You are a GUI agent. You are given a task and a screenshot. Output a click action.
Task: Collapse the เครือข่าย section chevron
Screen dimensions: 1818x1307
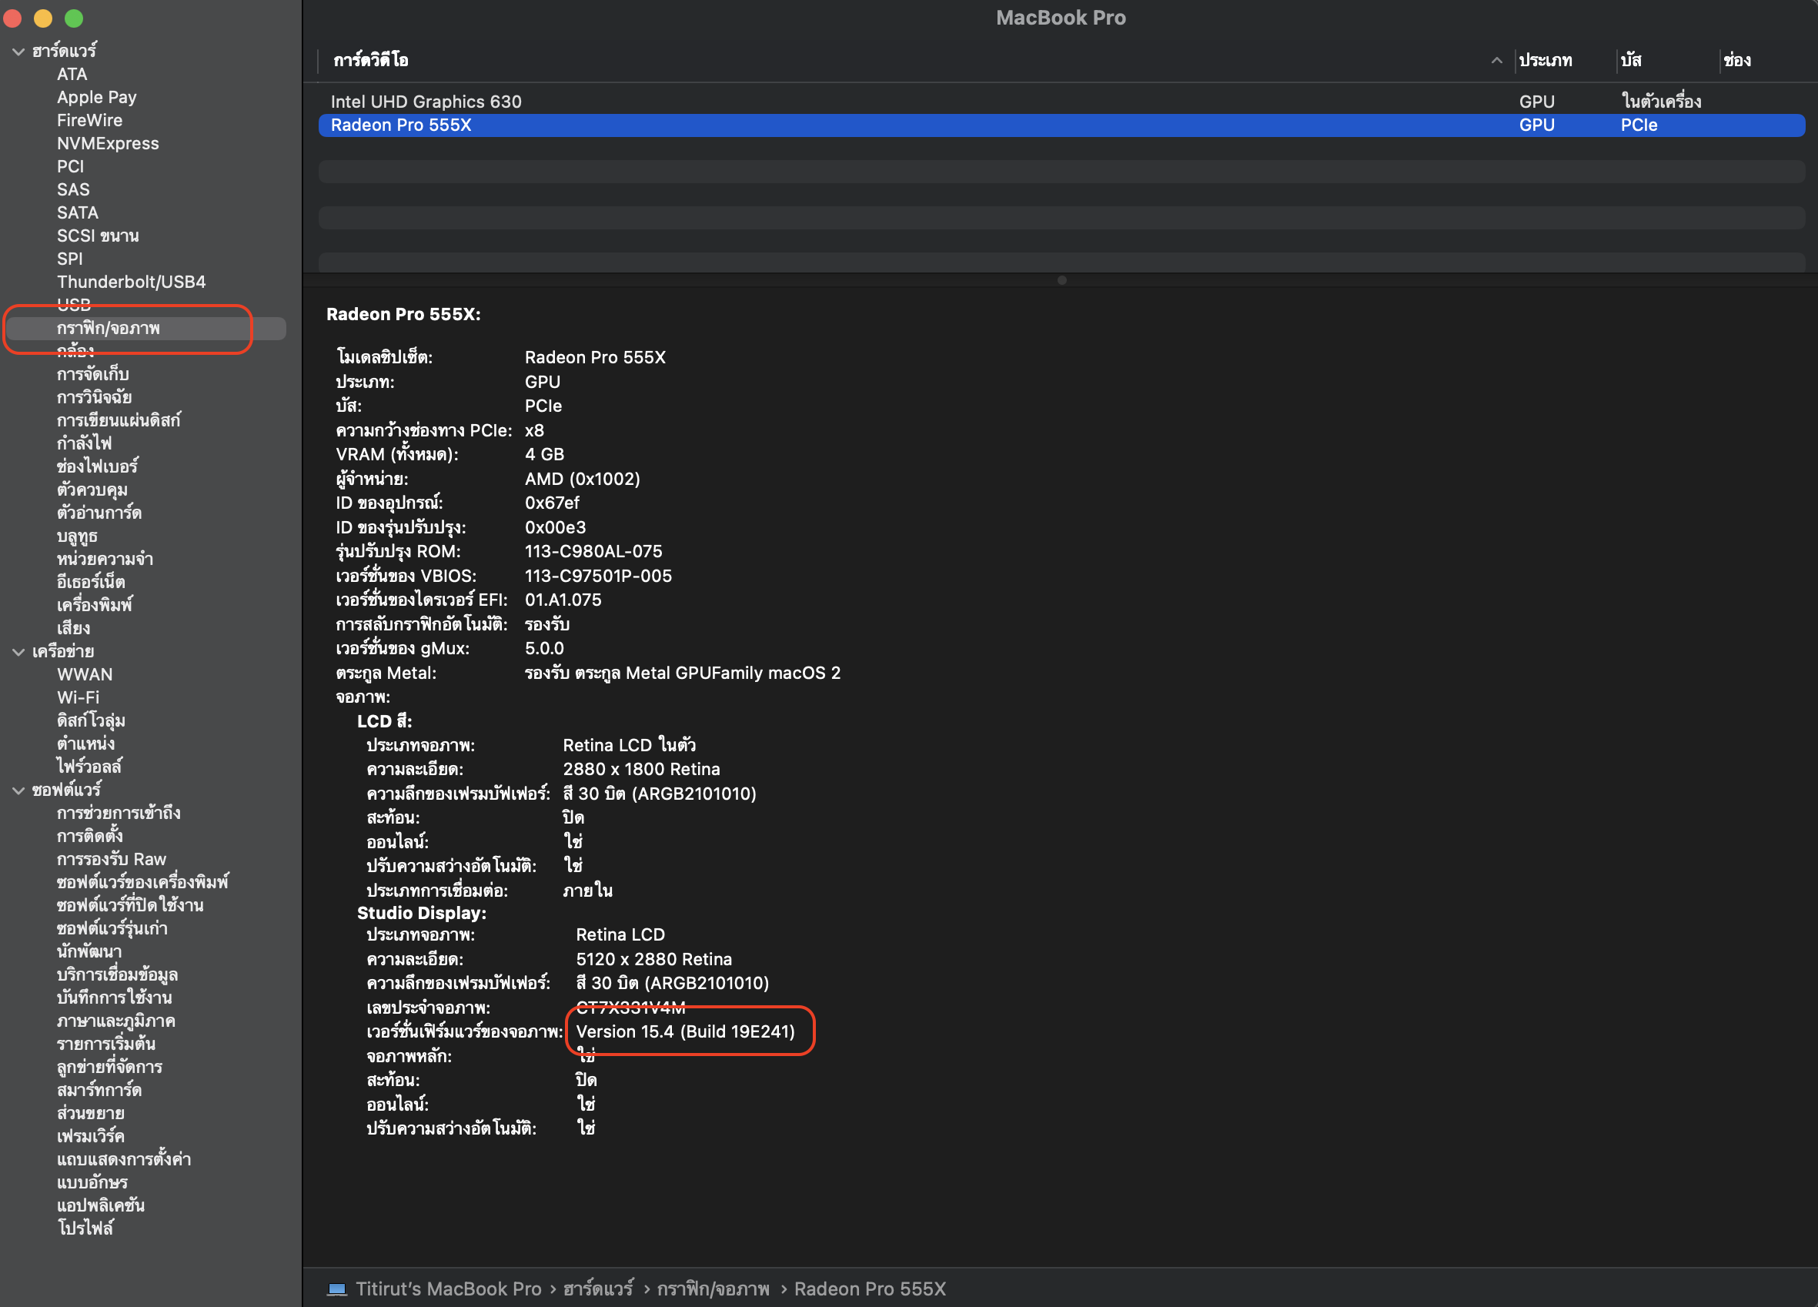click(18, 652)
